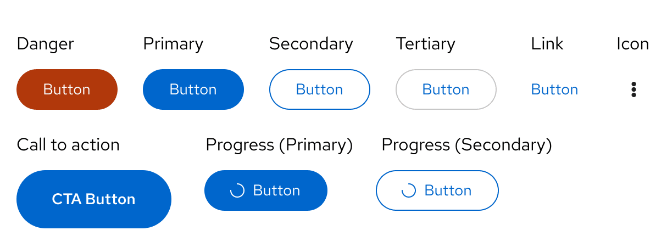Select the "Tertiary" heading text
This screenshot has height=247, width=667.
point(426,44)
